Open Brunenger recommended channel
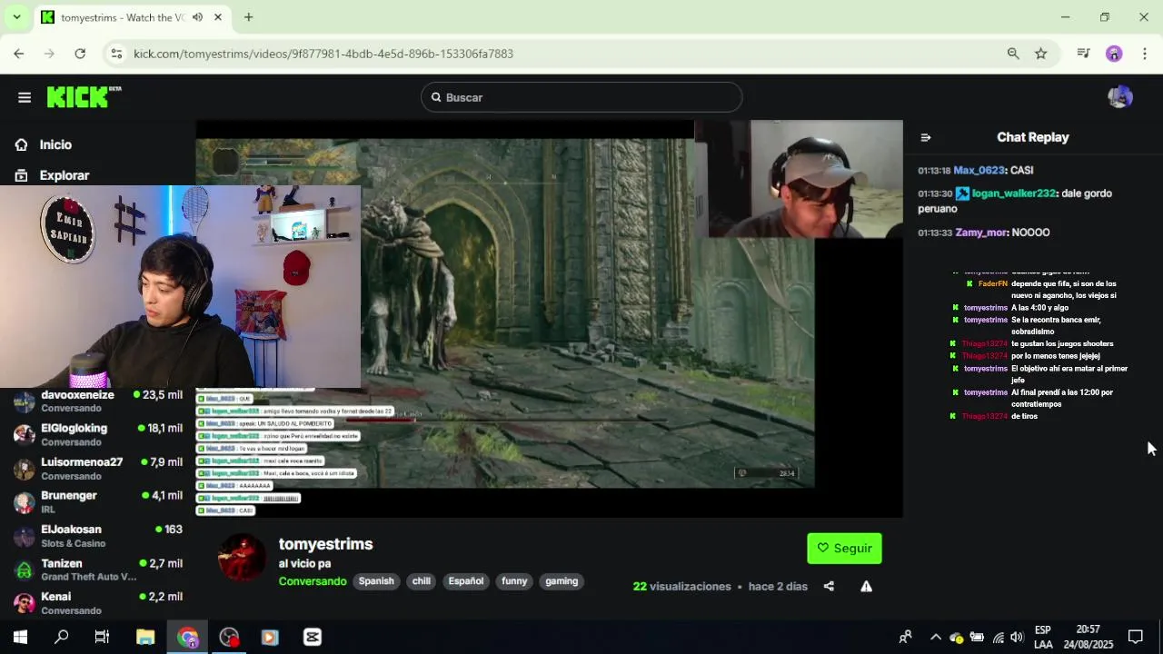 pyautogui.click(x=98, y=502)
